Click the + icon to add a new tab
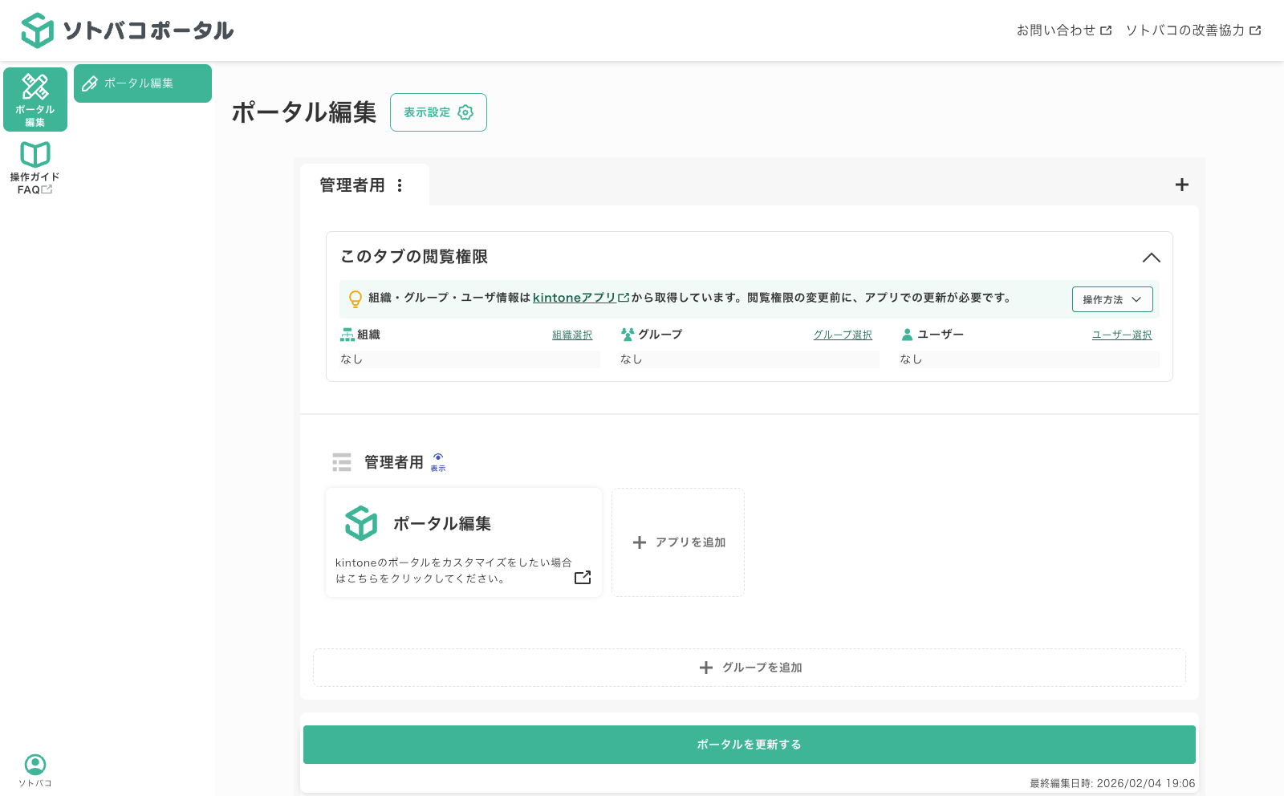The width and height of the screenshot is (1284, 796). coord(1181,185)
